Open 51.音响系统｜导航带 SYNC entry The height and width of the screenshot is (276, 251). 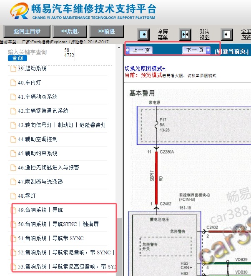pos(51,239)
